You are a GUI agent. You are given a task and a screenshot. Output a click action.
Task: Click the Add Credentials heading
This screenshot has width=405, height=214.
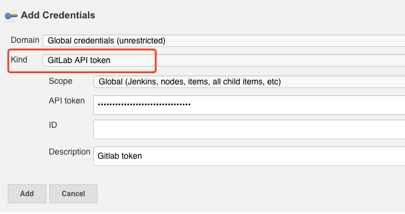[58, 15]
